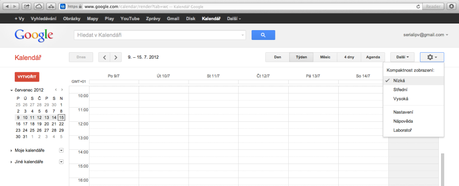459x186 pixels.
Task: Open Disk in top bar
Action: click(190, 18)
